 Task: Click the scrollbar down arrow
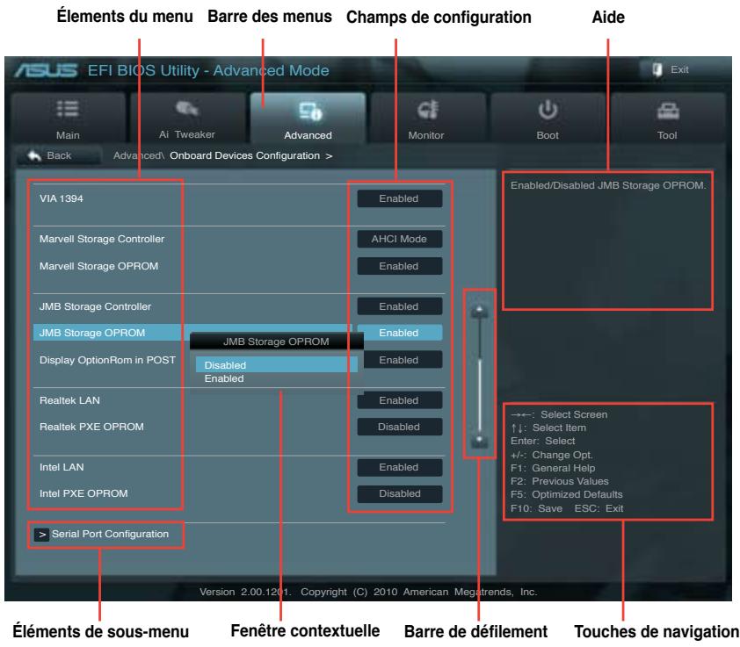coord(480,441)
